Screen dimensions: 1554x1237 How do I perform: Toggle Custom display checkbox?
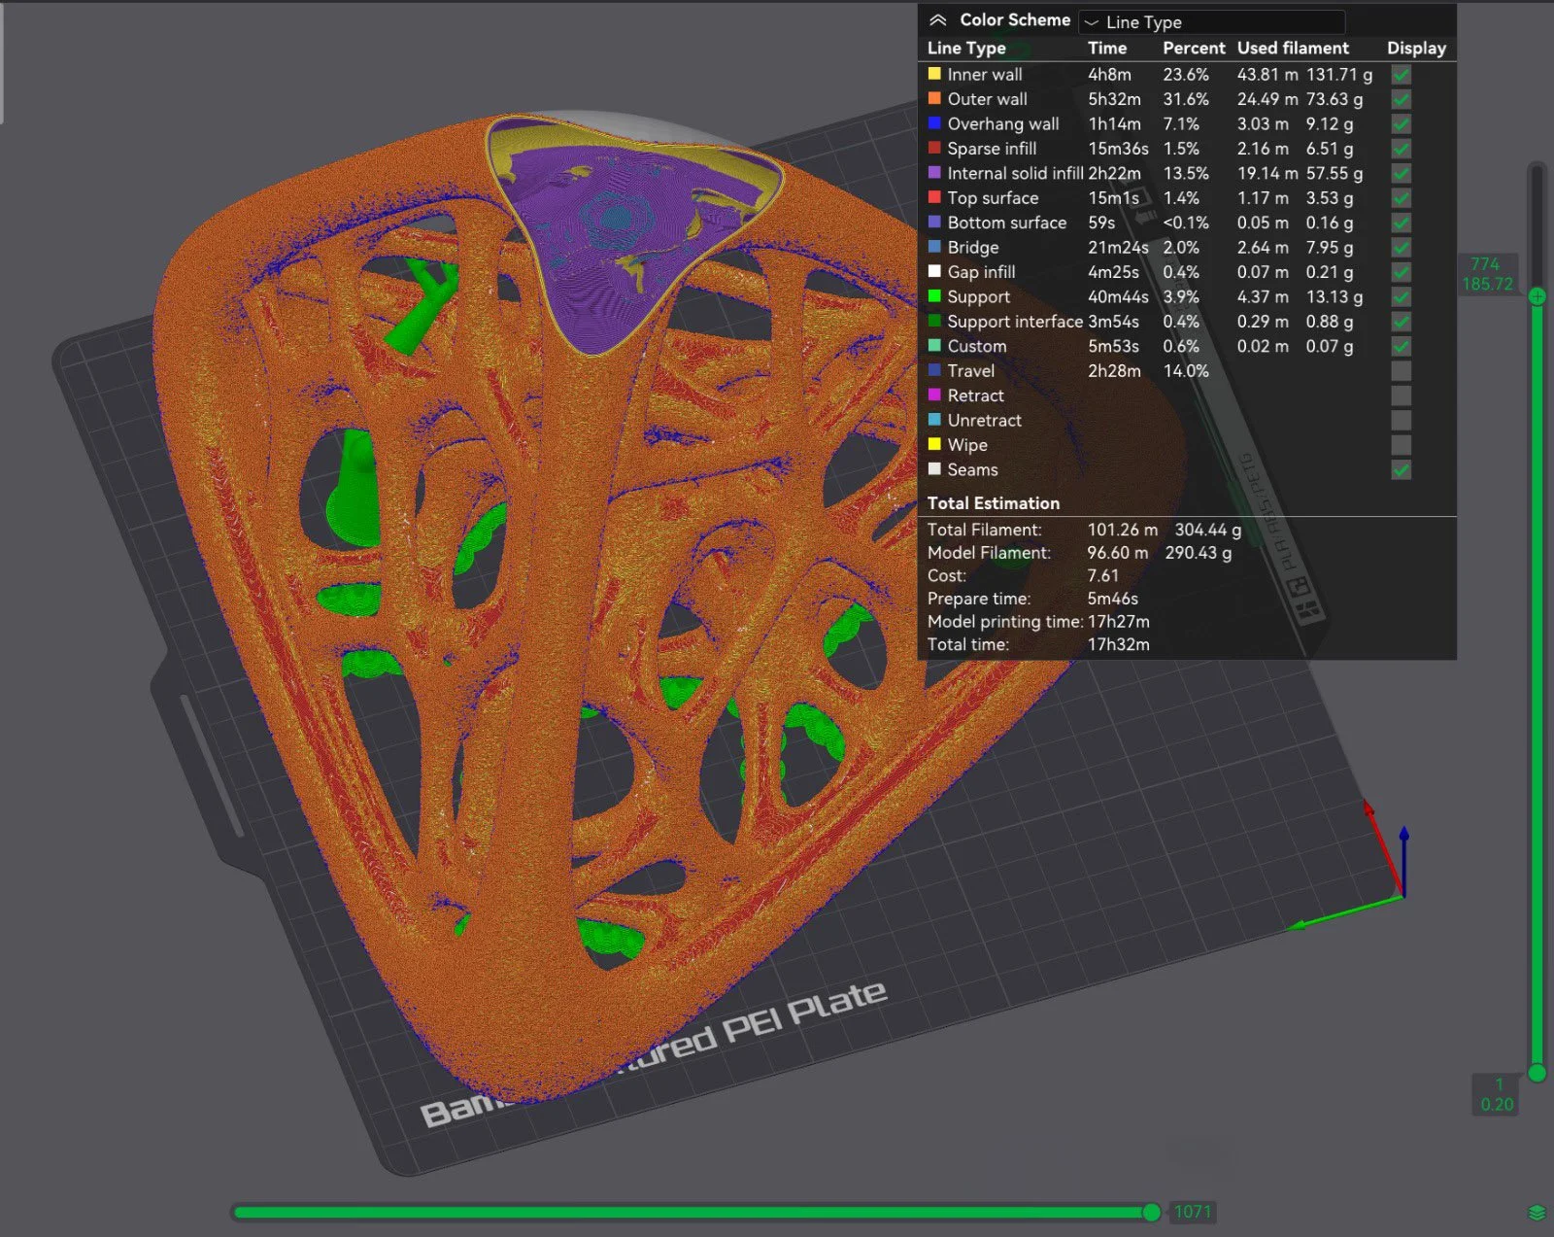(1401, 346)
